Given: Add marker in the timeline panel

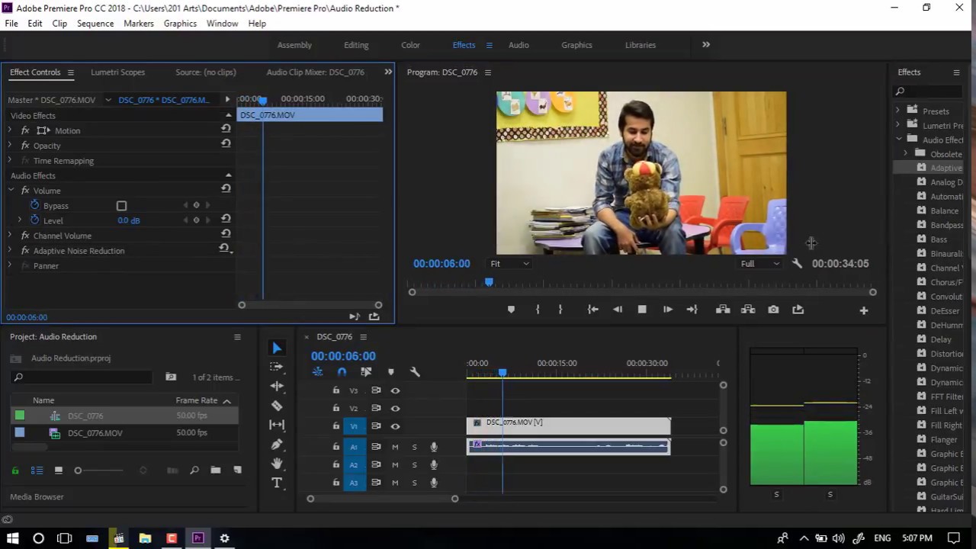Looking at the screenshot, I should [390, 372].
